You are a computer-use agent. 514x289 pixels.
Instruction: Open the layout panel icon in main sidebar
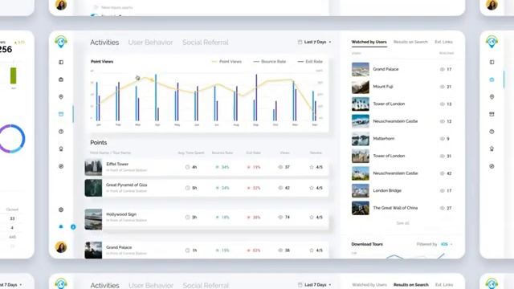click(61, 63)
